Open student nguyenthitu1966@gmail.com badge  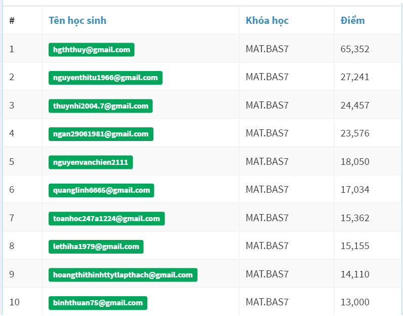pyautogui.click(x=105, y=78)
